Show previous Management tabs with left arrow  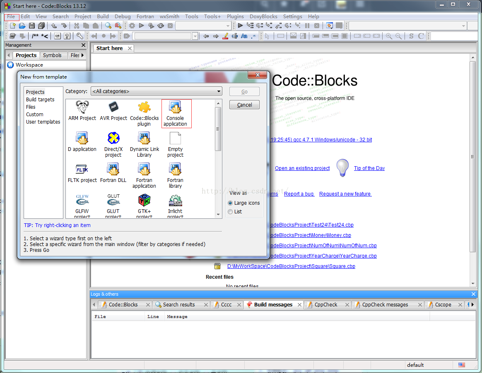point(9,55)
